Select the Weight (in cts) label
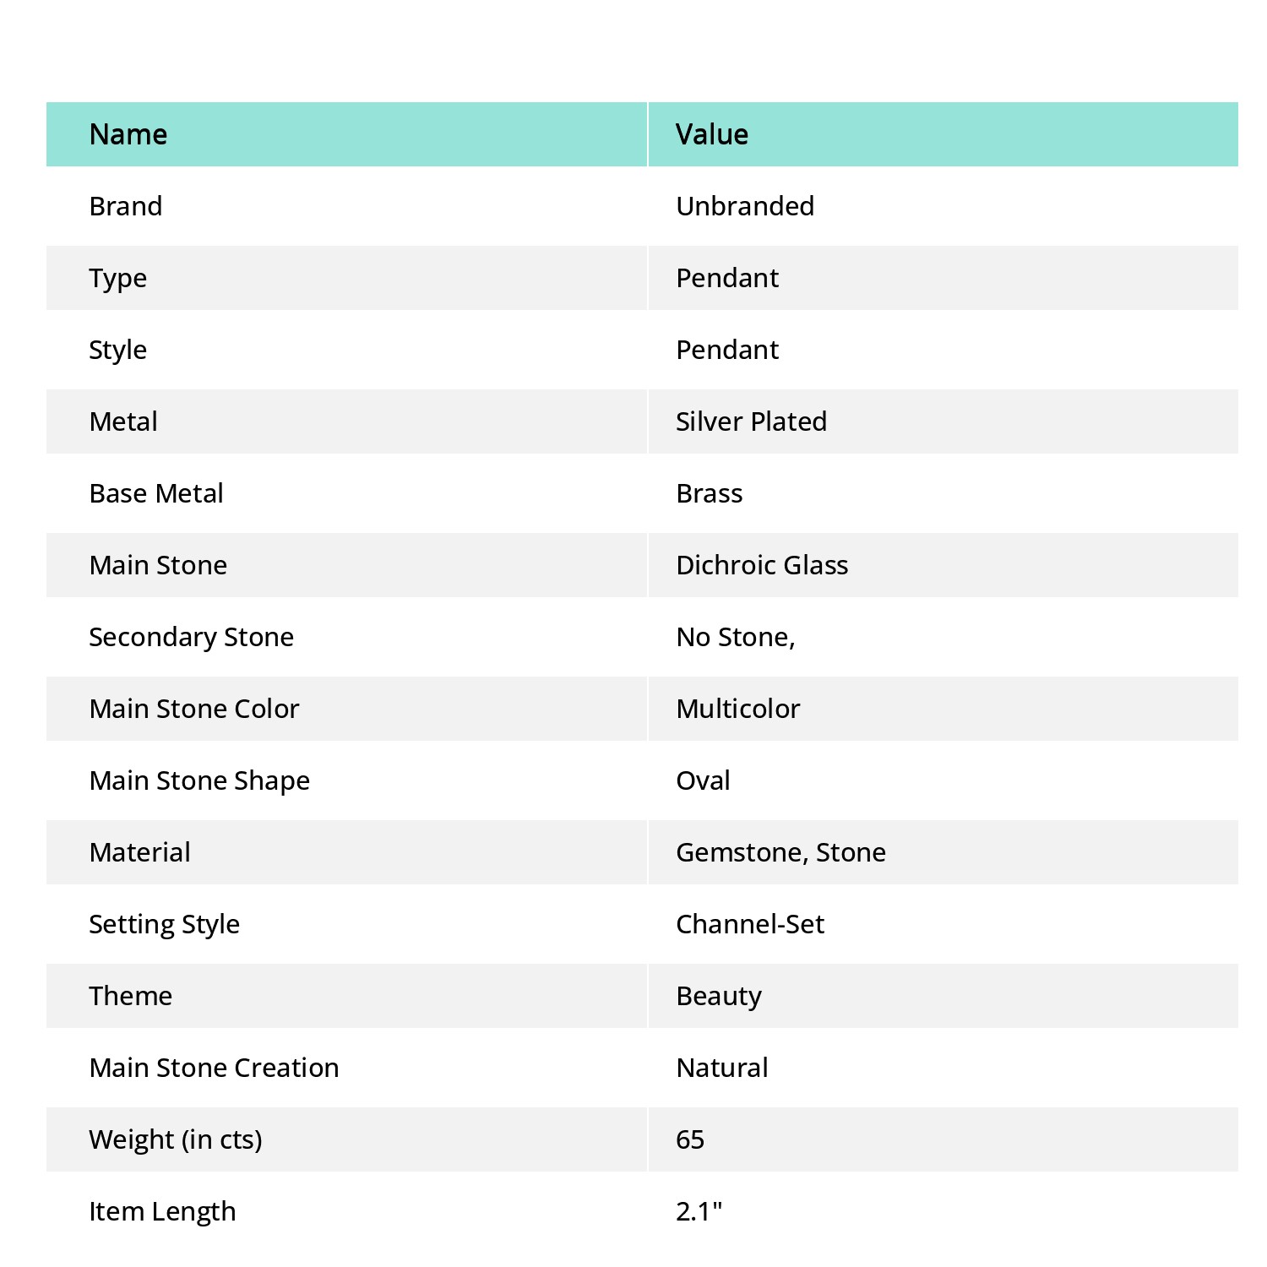Image resolution: width=1267 pixels, height=1267 pixels. coord(176,1140)
